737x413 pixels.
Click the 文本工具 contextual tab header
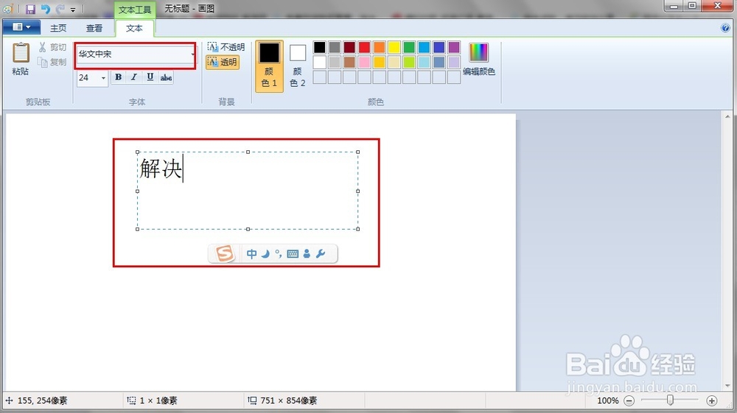coord(135,10)
